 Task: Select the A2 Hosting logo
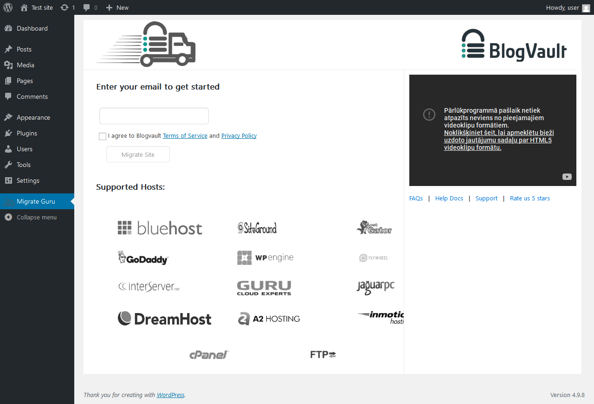pyautogui.click(x=269, y=319)
